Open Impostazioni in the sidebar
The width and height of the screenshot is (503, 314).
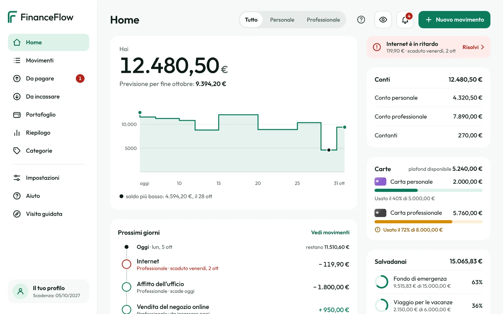coord(48,178)
